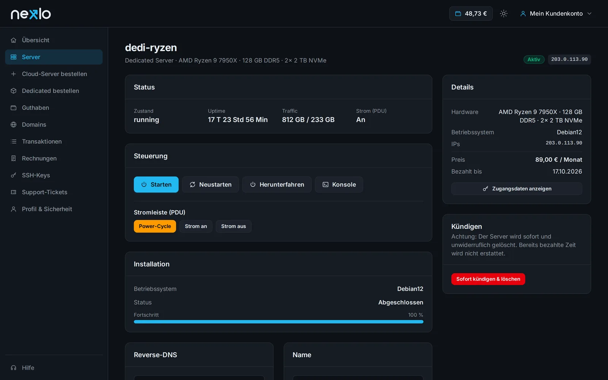Click Strom an button
This screenshot has height=380, width=608.
coord(196,226)
